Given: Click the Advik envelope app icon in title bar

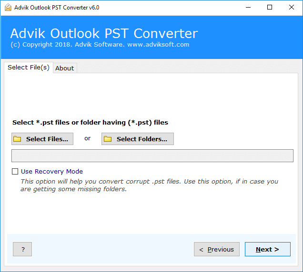Looking at the screenshot, I should (x=8, y=8).
